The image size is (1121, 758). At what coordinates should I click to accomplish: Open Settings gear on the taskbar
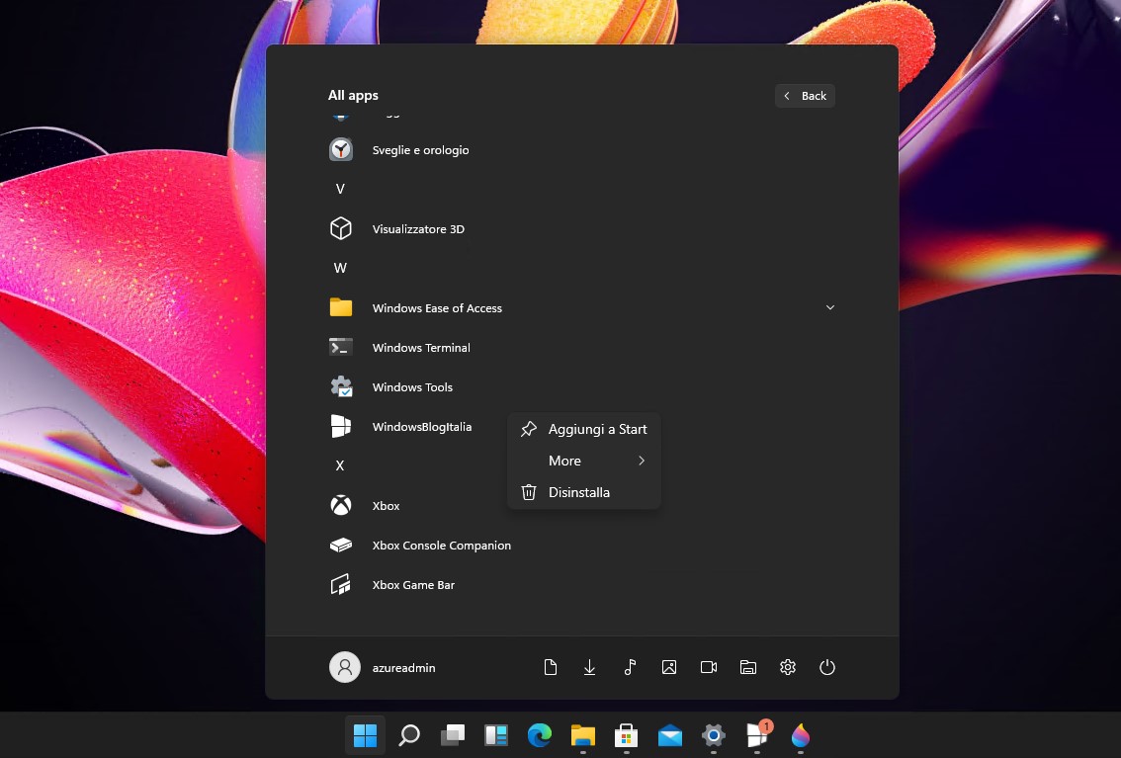[x=714, y=734]
